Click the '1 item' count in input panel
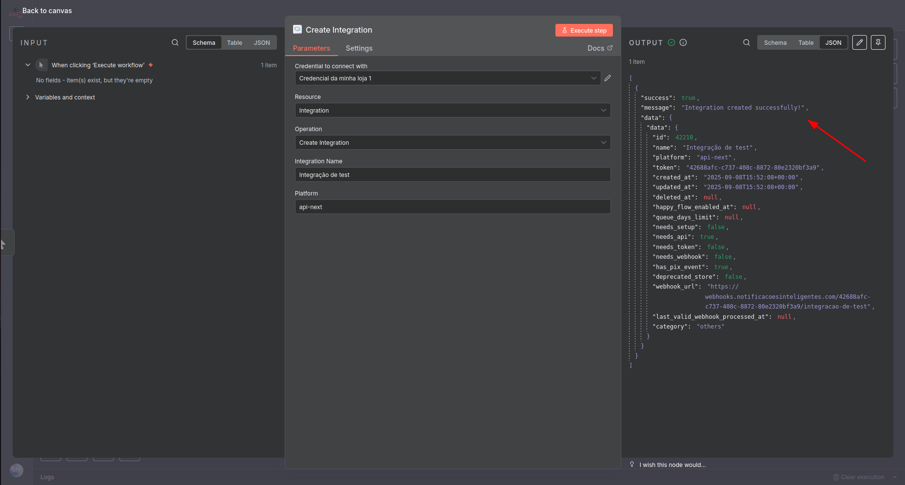 [269, 65]
